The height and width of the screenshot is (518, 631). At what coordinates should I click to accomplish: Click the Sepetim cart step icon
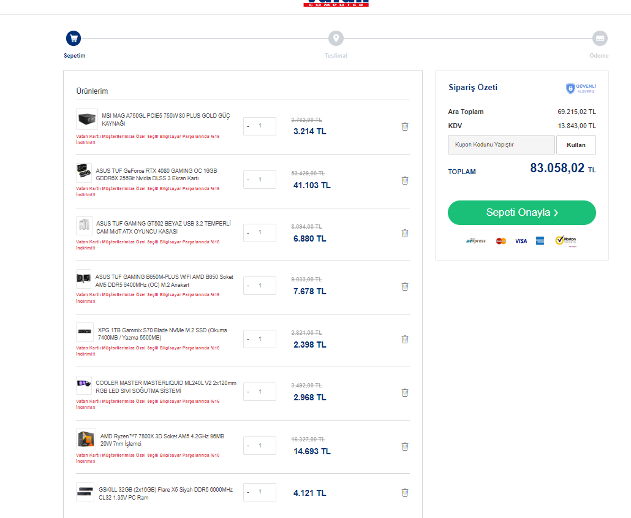pos(74,39)
